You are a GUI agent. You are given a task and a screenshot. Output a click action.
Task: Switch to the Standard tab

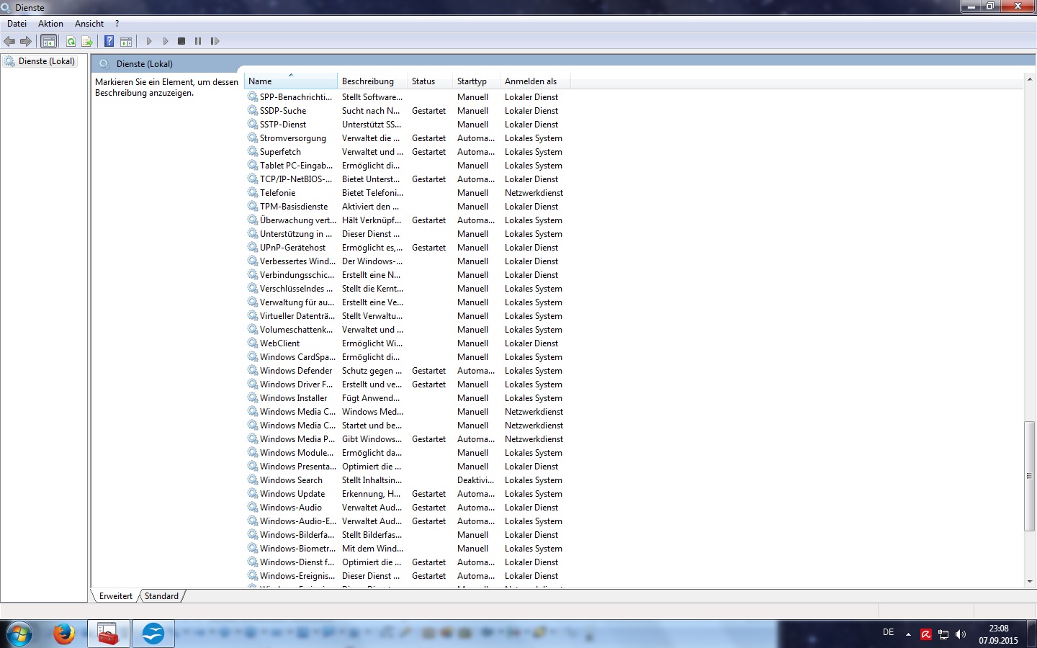click(x=161, y=596)
